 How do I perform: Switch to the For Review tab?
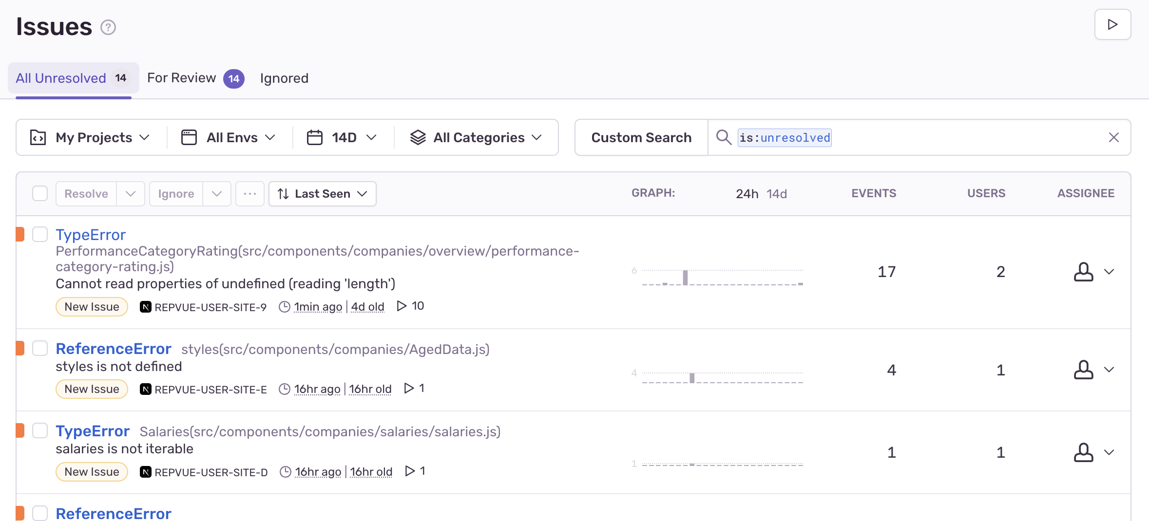[182, 78]
